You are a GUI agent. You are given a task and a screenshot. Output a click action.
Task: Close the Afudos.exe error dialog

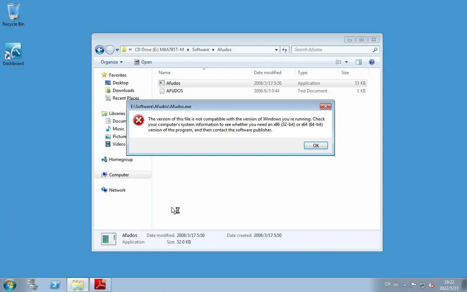click(325, 106)
